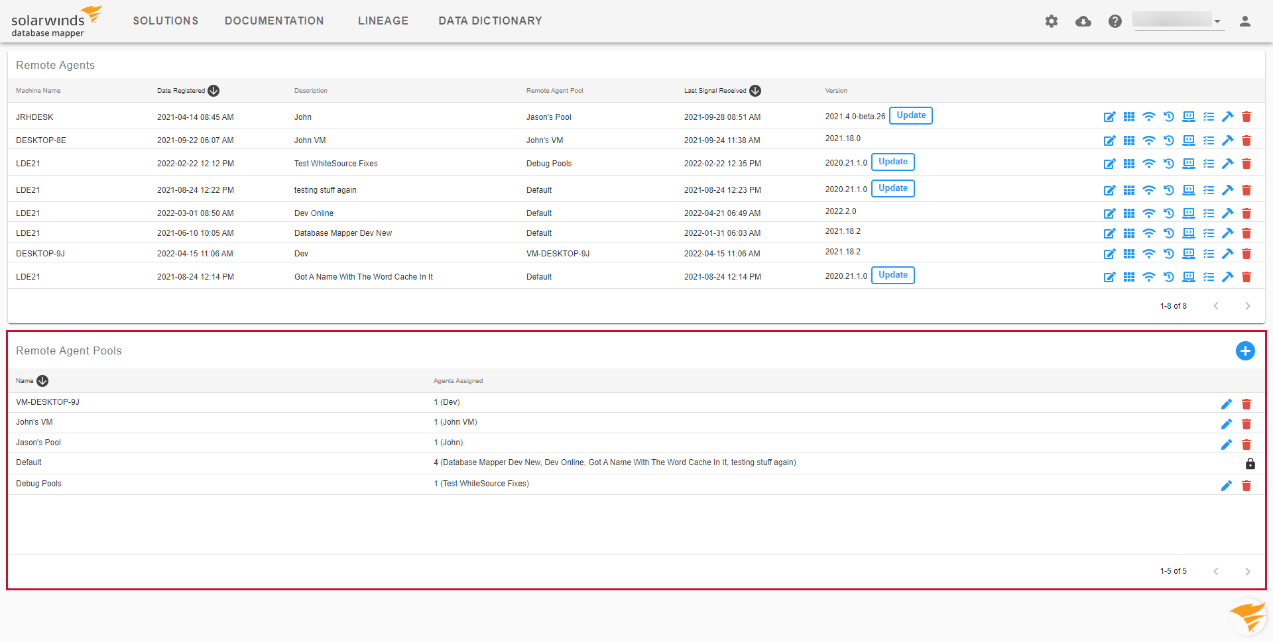Viewport: 1273px width, 642px height.
Task: Sort agents by Date Registered arrow
Action: [213, 91]
